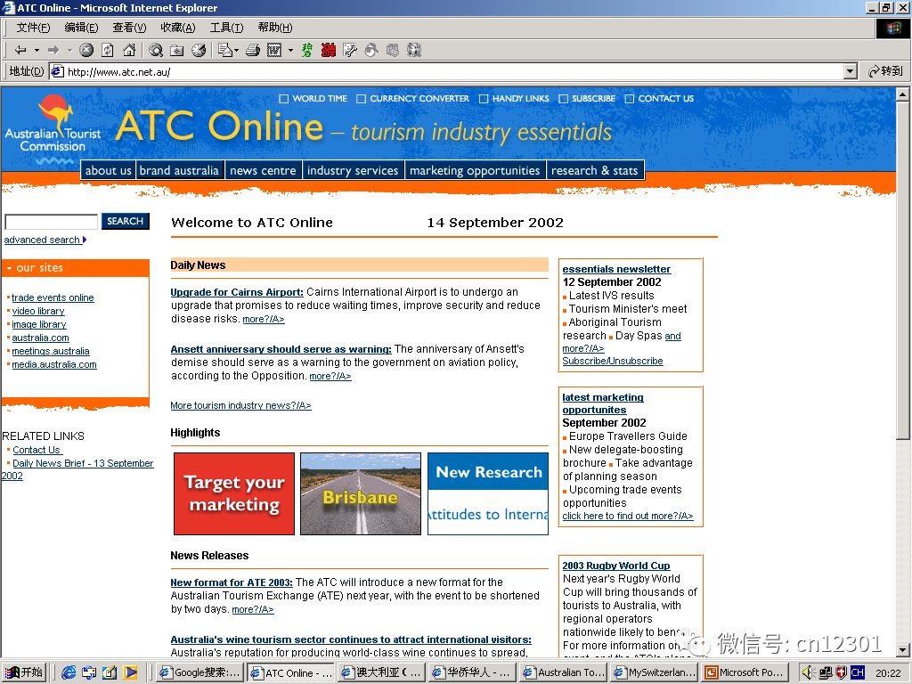Click the red Chinese character toolbar icon
This screenshot has width=912, height=684.
[x=329, y=51]
